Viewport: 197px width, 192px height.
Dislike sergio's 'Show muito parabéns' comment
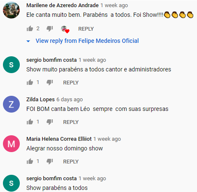point(50,82)
